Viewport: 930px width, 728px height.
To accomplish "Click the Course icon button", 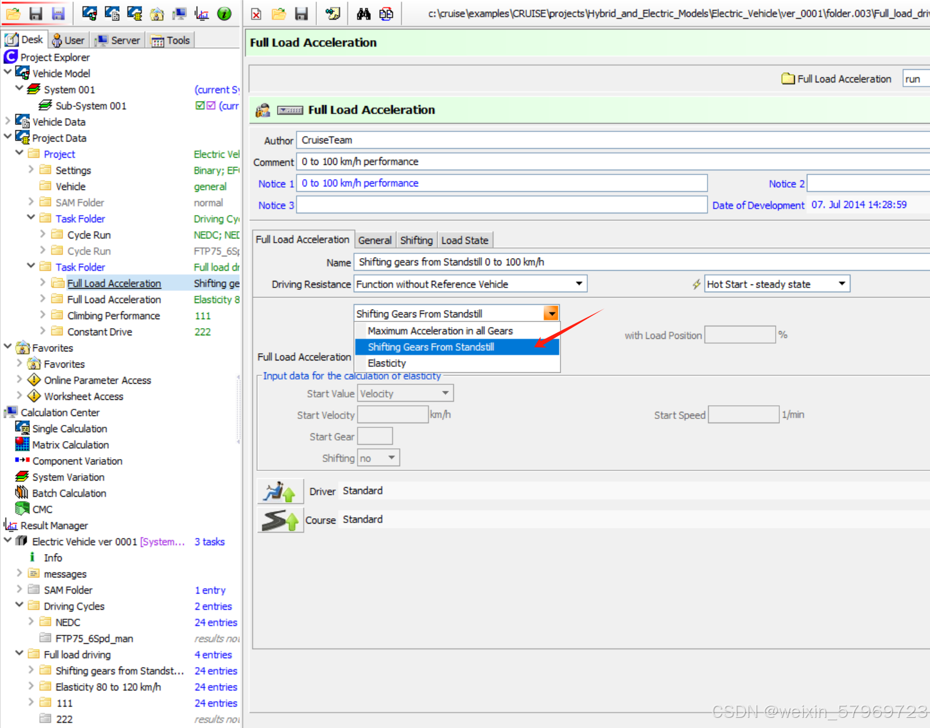I will 280,520.
